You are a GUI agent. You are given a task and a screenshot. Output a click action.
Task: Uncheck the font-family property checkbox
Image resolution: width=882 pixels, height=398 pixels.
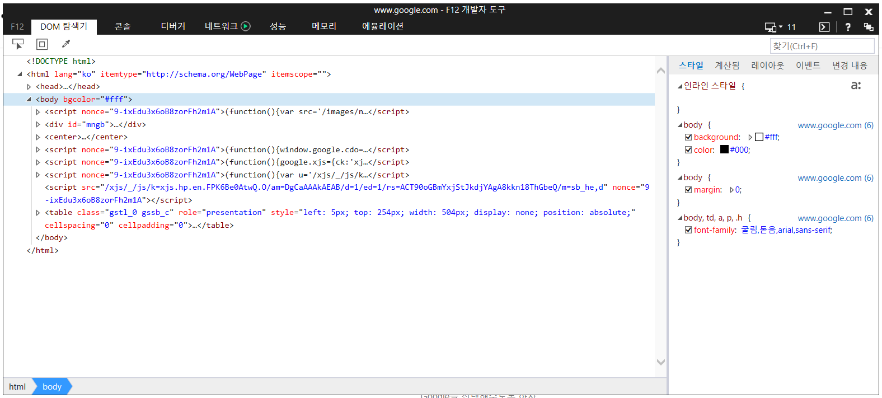click(x=688, y=230)
